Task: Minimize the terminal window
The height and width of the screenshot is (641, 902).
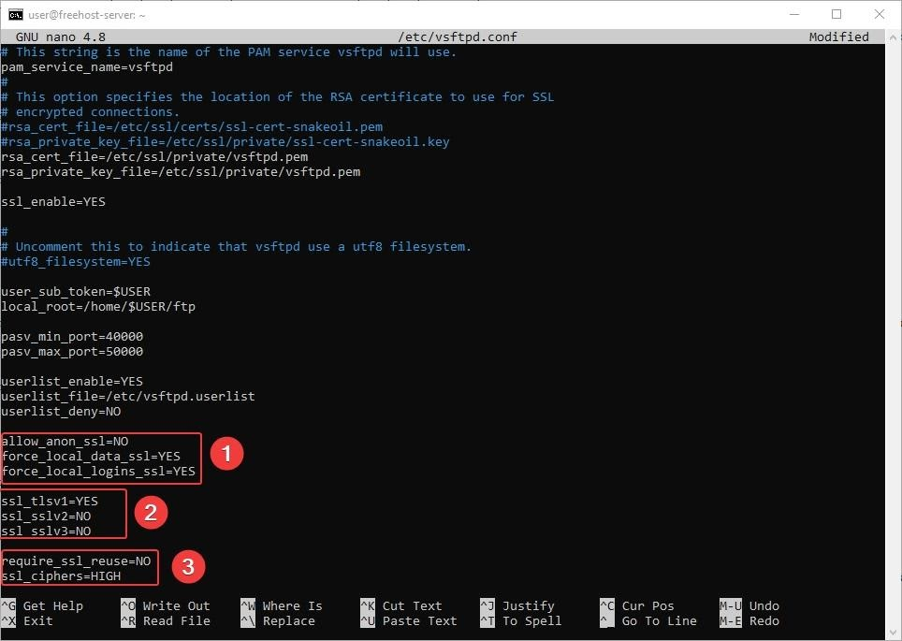Action: click(793, 14)
